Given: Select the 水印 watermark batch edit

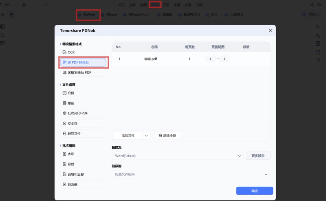Looking at the screenshot, I should (x=83, y=154).
